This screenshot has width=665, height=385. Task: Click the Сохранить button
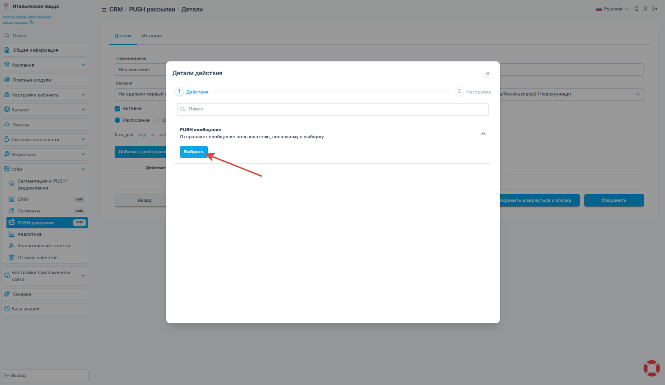pos(614,200)
